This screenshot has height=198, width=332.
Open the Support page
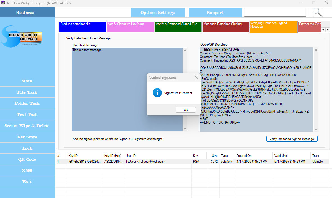pos(215,13)
